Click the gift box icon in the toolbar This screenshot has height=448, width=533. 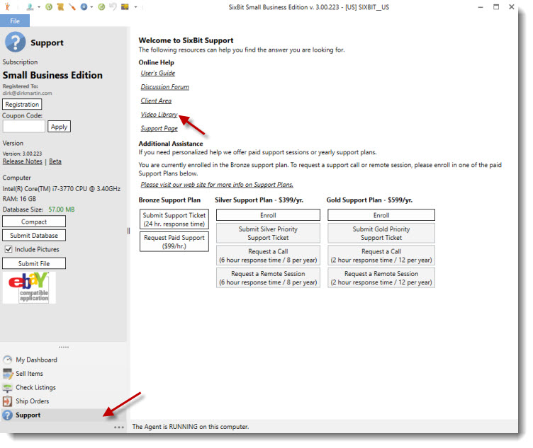(125, 7)
